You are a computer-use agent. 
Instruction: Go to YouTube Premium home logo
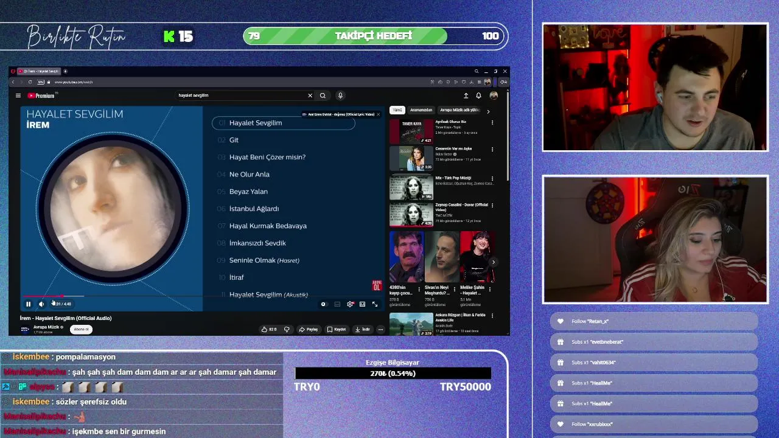click(x=41, y=96)
